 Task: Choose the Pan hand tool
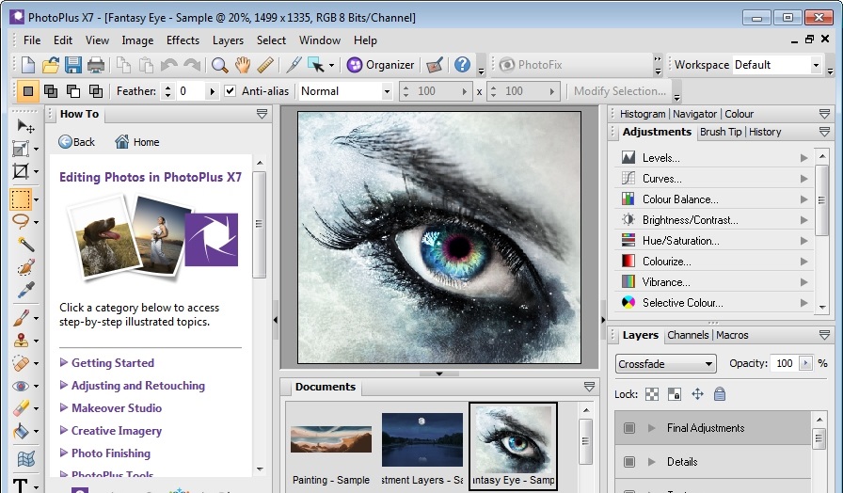point(243,65)
